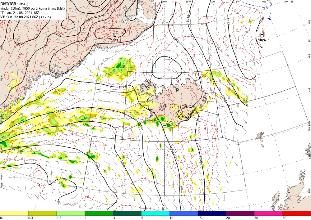This screenshot has width=311, height=220.
Task: Pick the cyan 5–10 legend swatch
Action: 155,213
